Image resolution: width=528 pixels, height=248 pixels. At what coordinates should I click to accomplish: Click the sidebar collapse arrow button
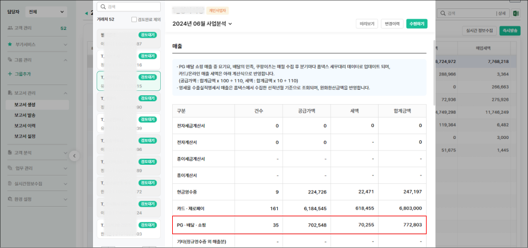click(x=74, y=156)
